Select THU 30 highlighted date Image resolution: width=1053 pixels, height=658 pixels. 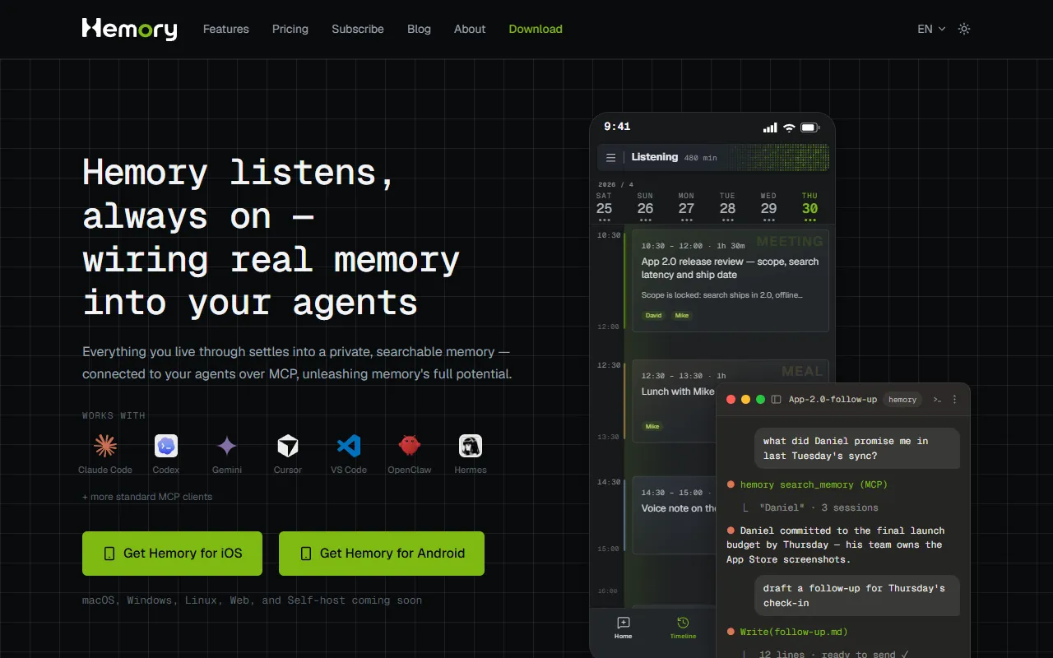point(810,206)
